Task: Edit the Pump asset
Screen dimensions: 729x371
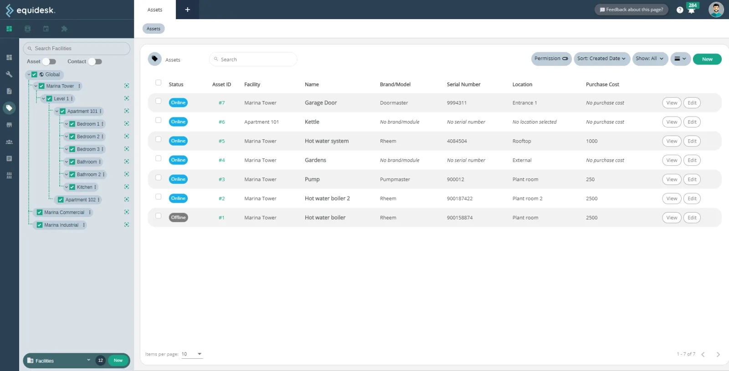Action: pos(692,179)
